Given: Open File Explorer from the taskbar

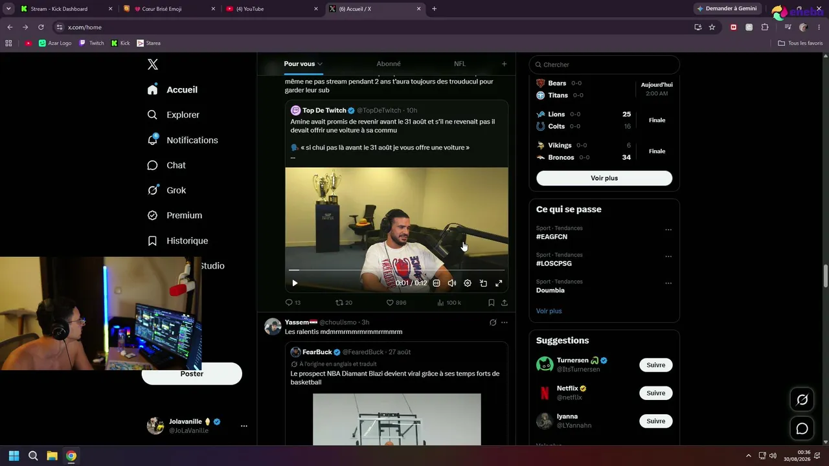Looking at the screenshot, I should [x=52, y=456].
